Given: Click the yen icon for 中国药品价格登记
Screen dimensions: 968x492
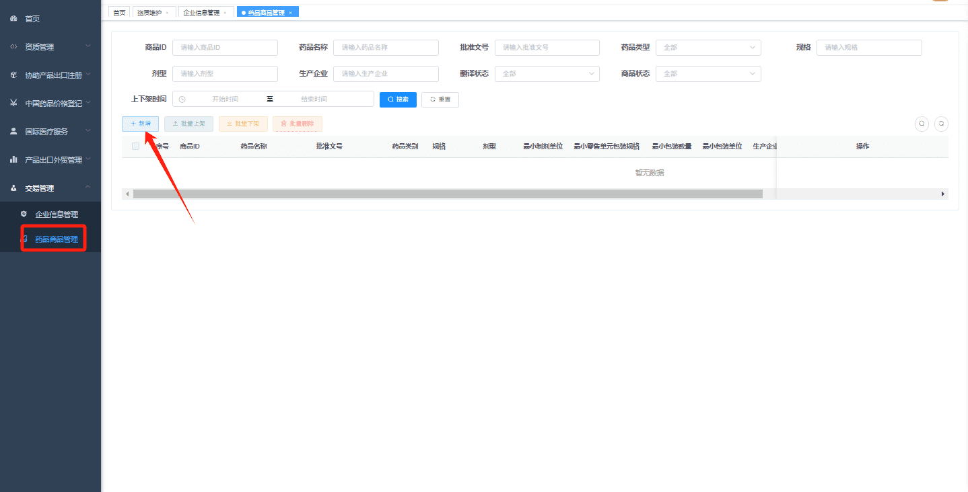Looking at the screenshot, I should [13, 104].
